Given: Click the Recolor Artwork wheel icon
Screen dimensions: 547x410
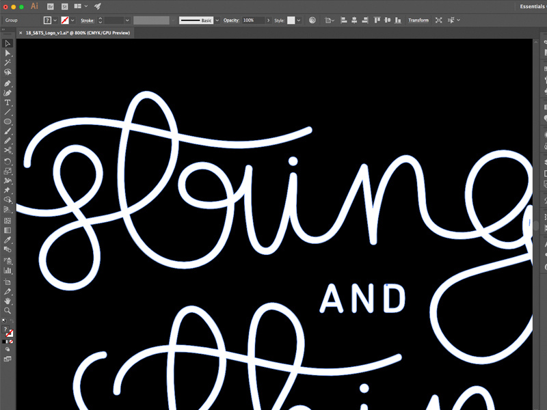Looking at the screenshot, I should [312, 20].
